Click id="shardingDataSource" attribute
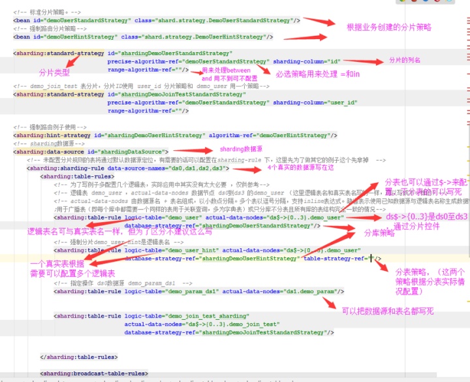This screenshot has height=382, width=470. [126, 152]
